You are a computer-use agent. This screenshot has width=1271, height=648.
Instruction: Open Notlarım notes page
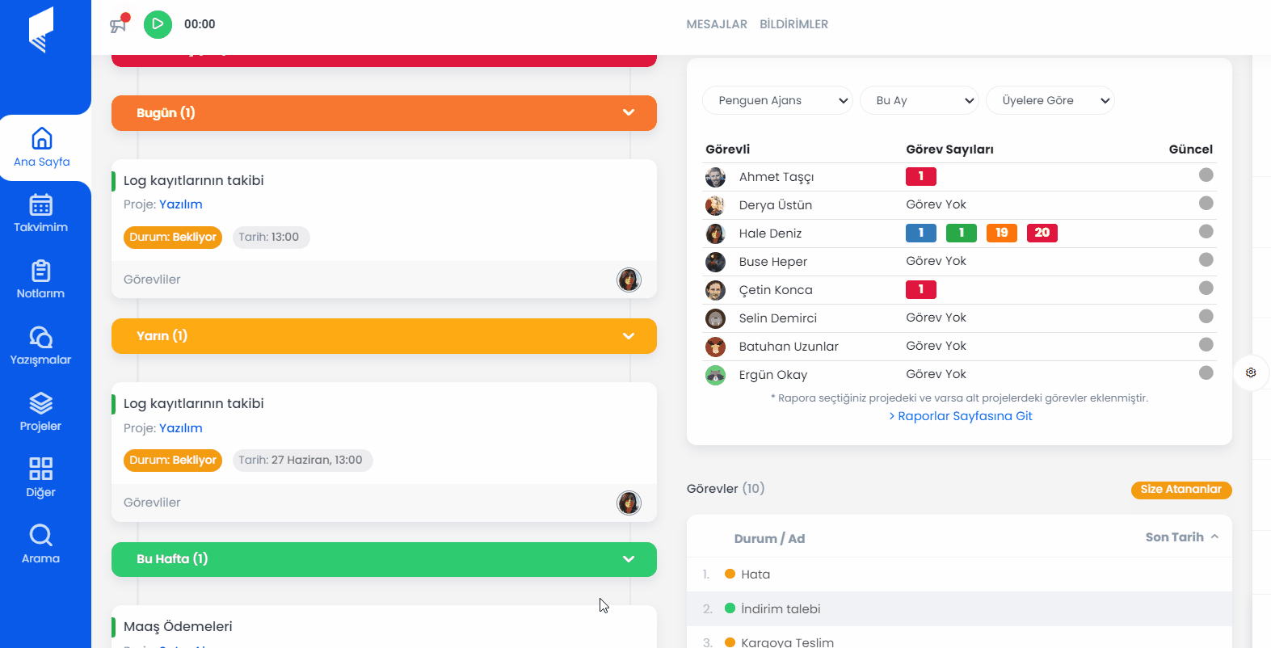pyautogui.click(x=40, y=280)
